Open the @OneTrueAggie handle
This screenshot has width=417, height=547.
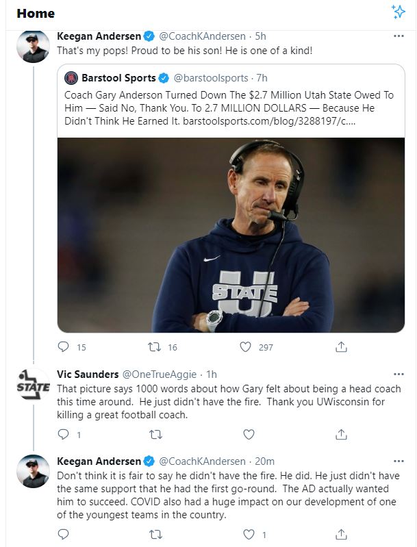159,374
